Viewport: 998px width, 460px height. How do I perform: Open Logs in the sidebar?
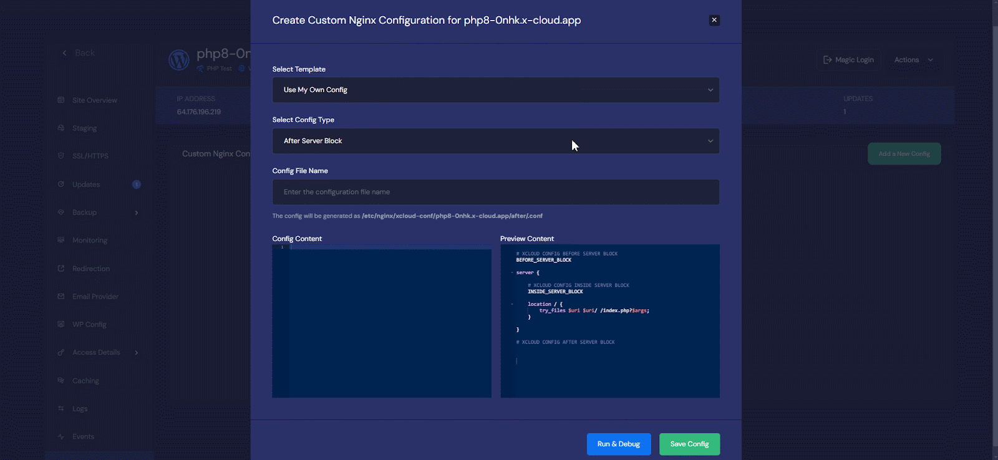coord(80,409)
